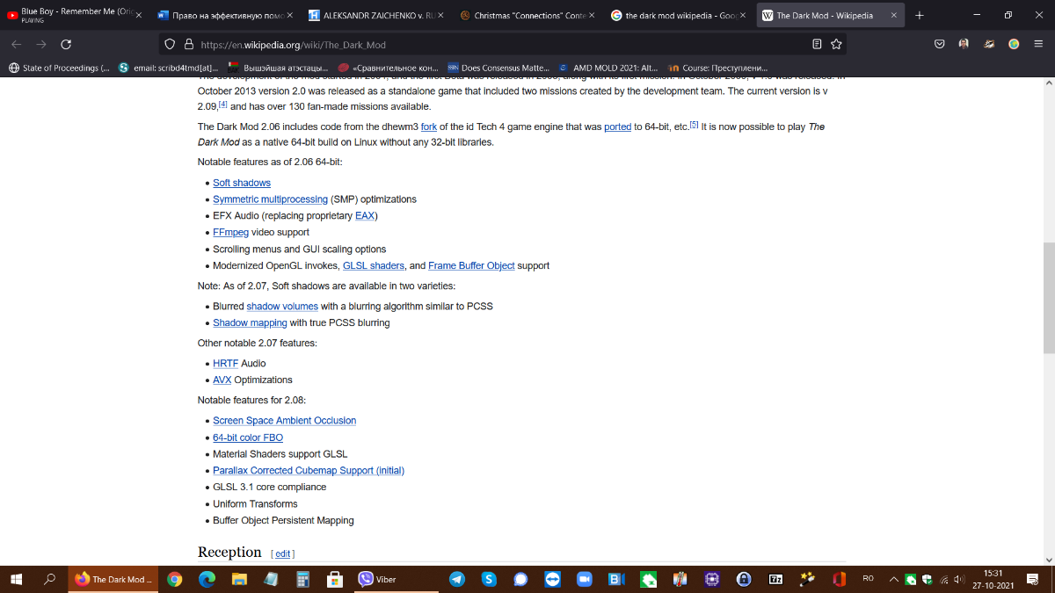Screen dimensions: 1055x593
Task: Open the shadow volumes link
Action: tap(282, 307)
